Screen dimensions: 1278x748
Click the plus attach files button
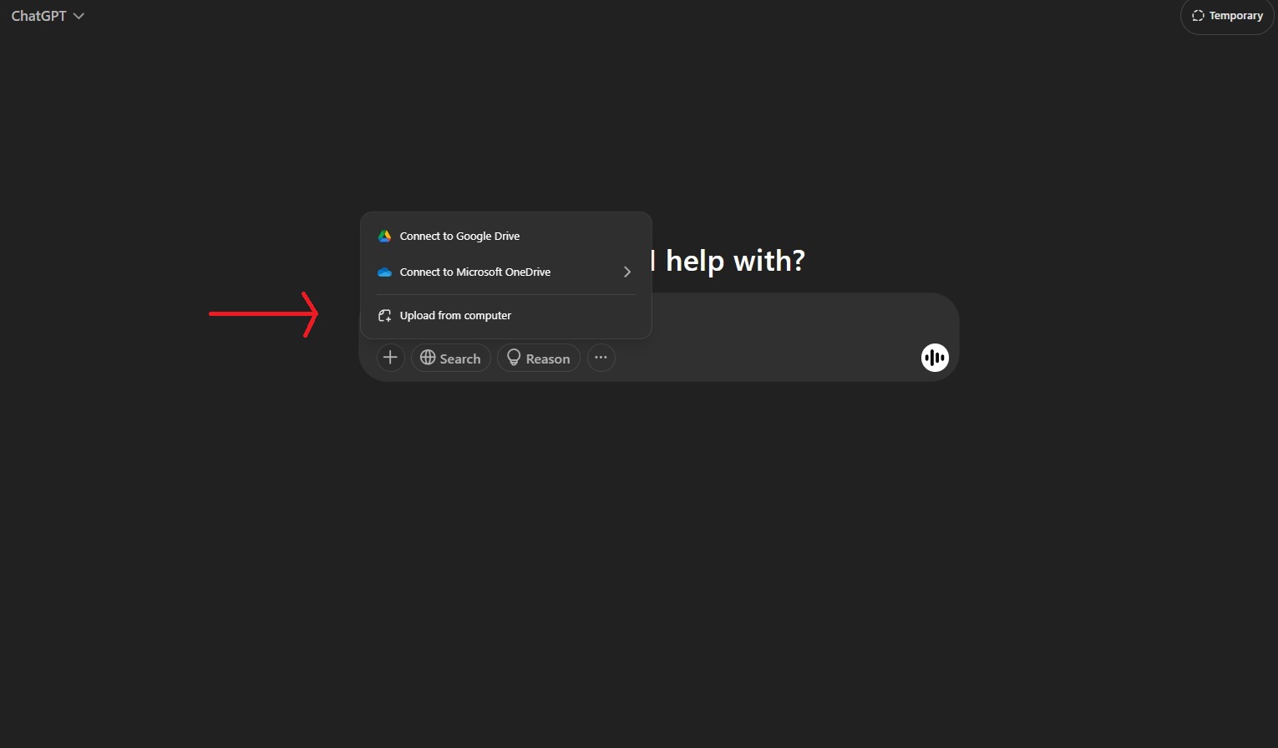[x=390, y=358]
